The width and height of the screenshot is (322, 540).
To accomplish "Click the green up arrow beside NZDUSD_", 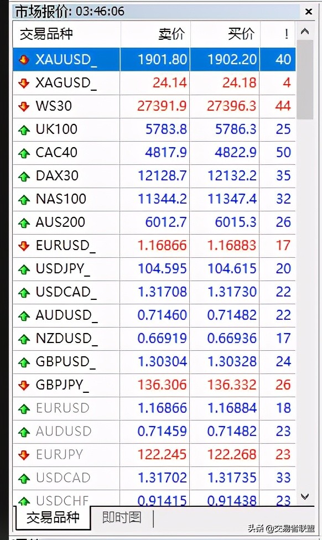I will 24,339.
